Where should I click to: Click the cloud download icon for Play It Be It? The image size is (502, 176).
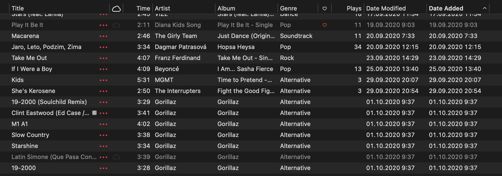(116, 25)
